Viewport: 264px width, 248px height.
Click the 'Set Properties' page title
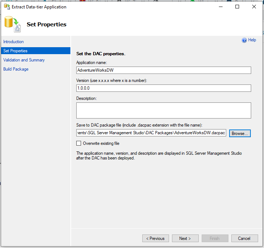pyautogui.click(x=47, y=25)
